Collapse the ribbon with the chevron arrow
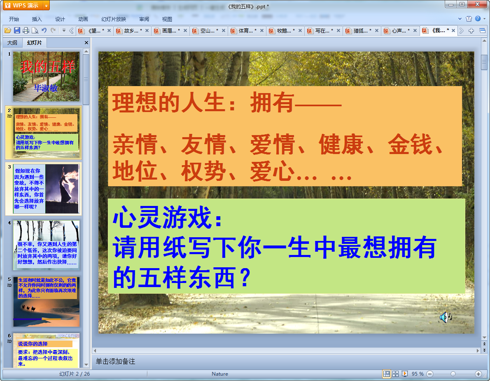This screenshot has width=490, height=381. (460, 19)
